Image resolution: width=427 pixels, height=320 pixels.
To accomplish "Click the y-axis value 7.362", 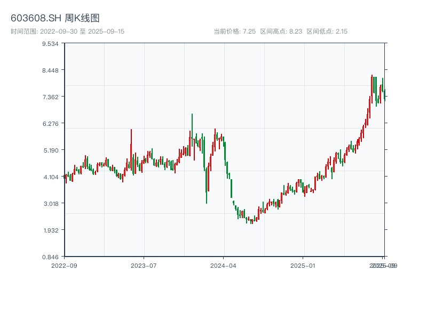I will click(50, 97).
